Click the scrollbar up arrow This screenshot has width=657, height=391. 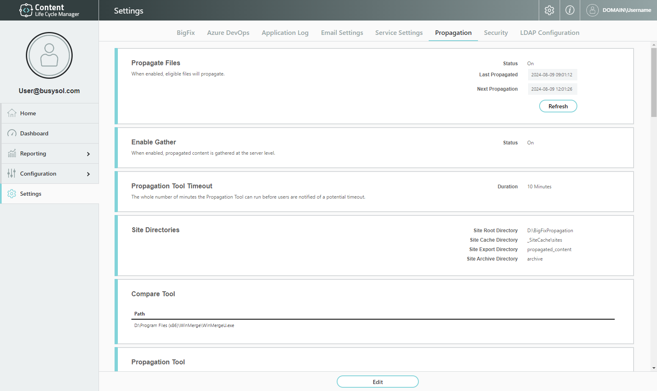(654, 44)
